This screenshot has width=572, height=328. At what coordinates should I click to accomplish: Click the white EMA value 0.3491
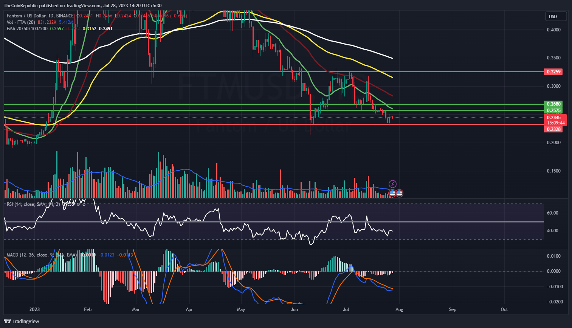click(105, 29)
